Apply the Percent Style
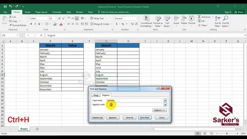Image resolution: width=247 pixels, height=139 pixels. click(123, 24)
